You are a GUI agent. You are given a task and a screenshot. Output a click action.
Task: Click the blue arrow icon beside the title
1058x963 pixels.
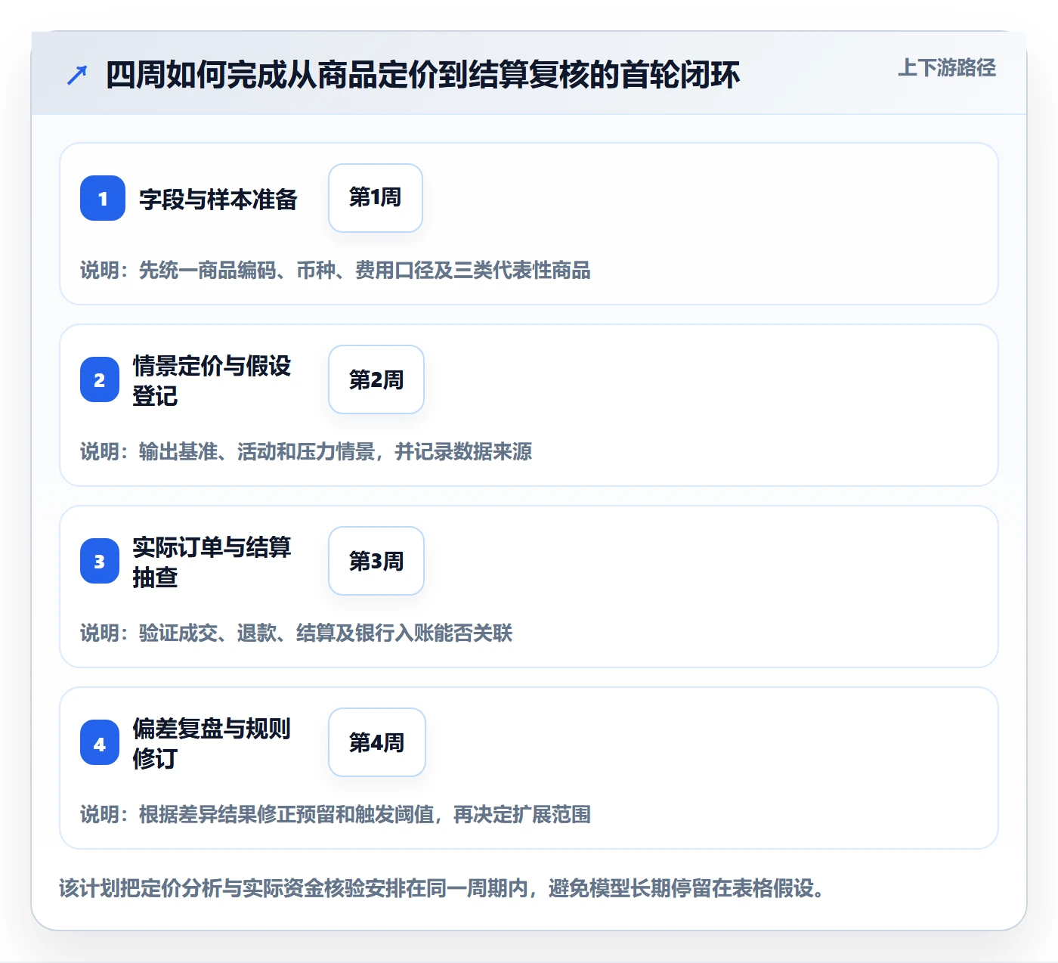[x=77, y=75]
